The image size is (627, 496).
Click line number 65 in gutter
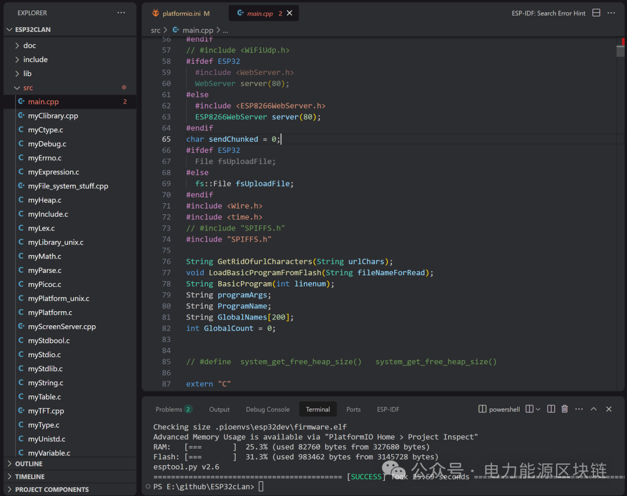pyautogui.click(x=167, y=139)
